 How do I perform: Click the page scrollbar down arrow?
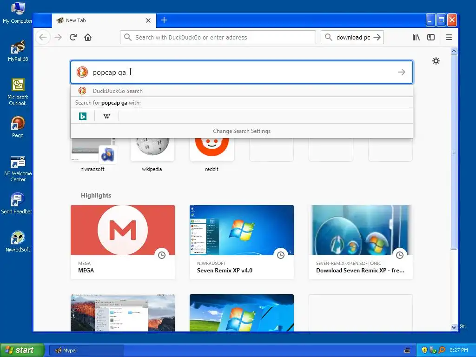click(x=454, y=327)
